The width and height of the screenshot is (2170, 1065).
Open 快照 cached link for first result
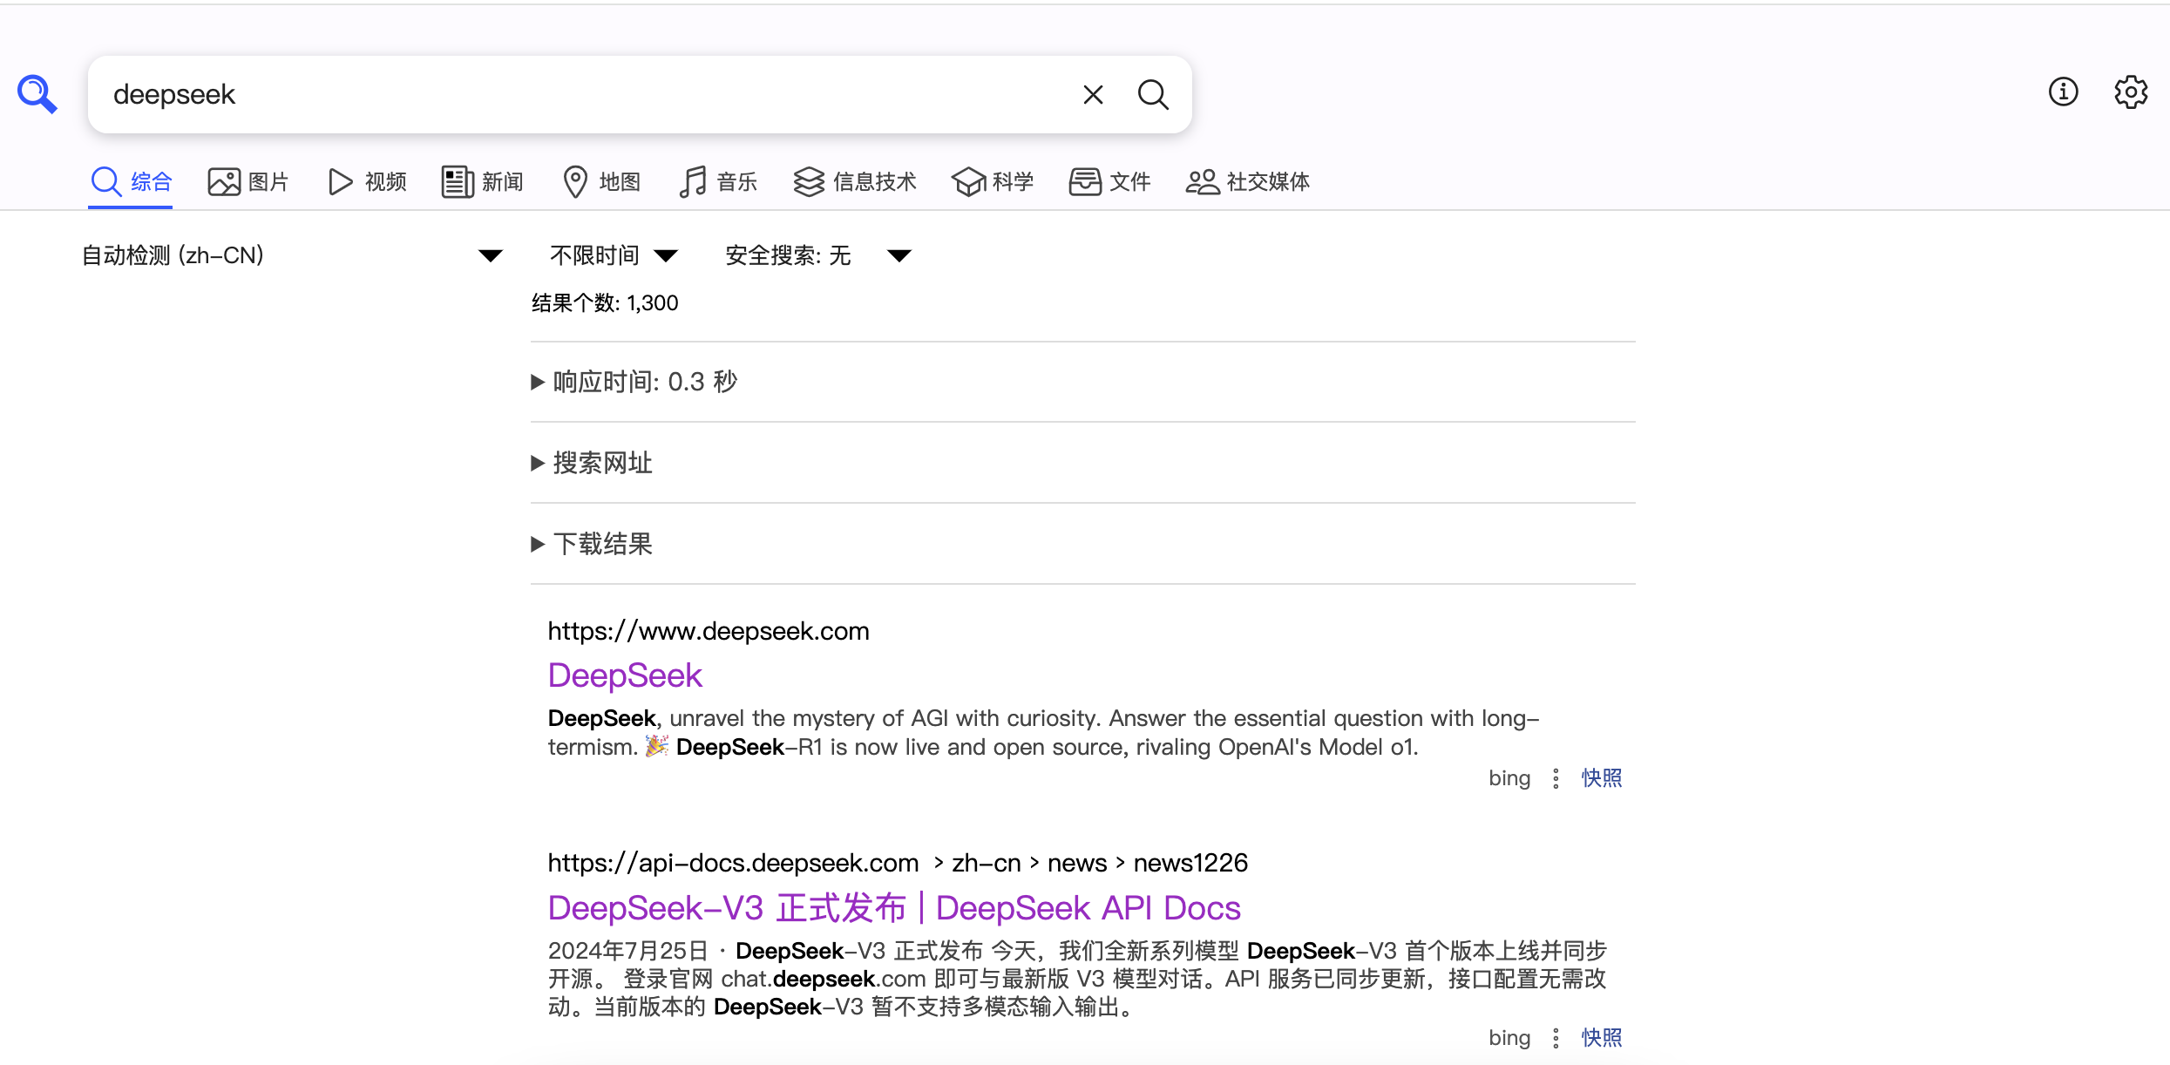(1601, 777)
